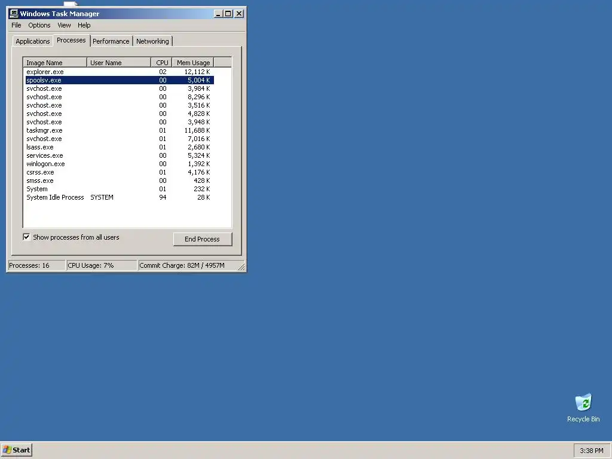Select the csrss.exe process row
612x459 pixels.
pyautogui.click(x=120, y=172)
